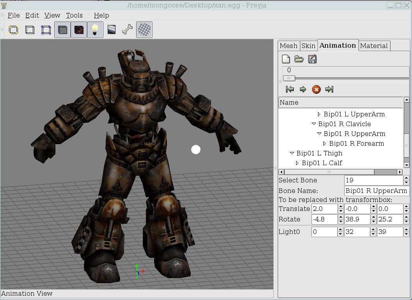Screen dimensions: 412x300
Task: Open an animation with the folder icon
Action: pyautogui.click(x=299, y=59)
